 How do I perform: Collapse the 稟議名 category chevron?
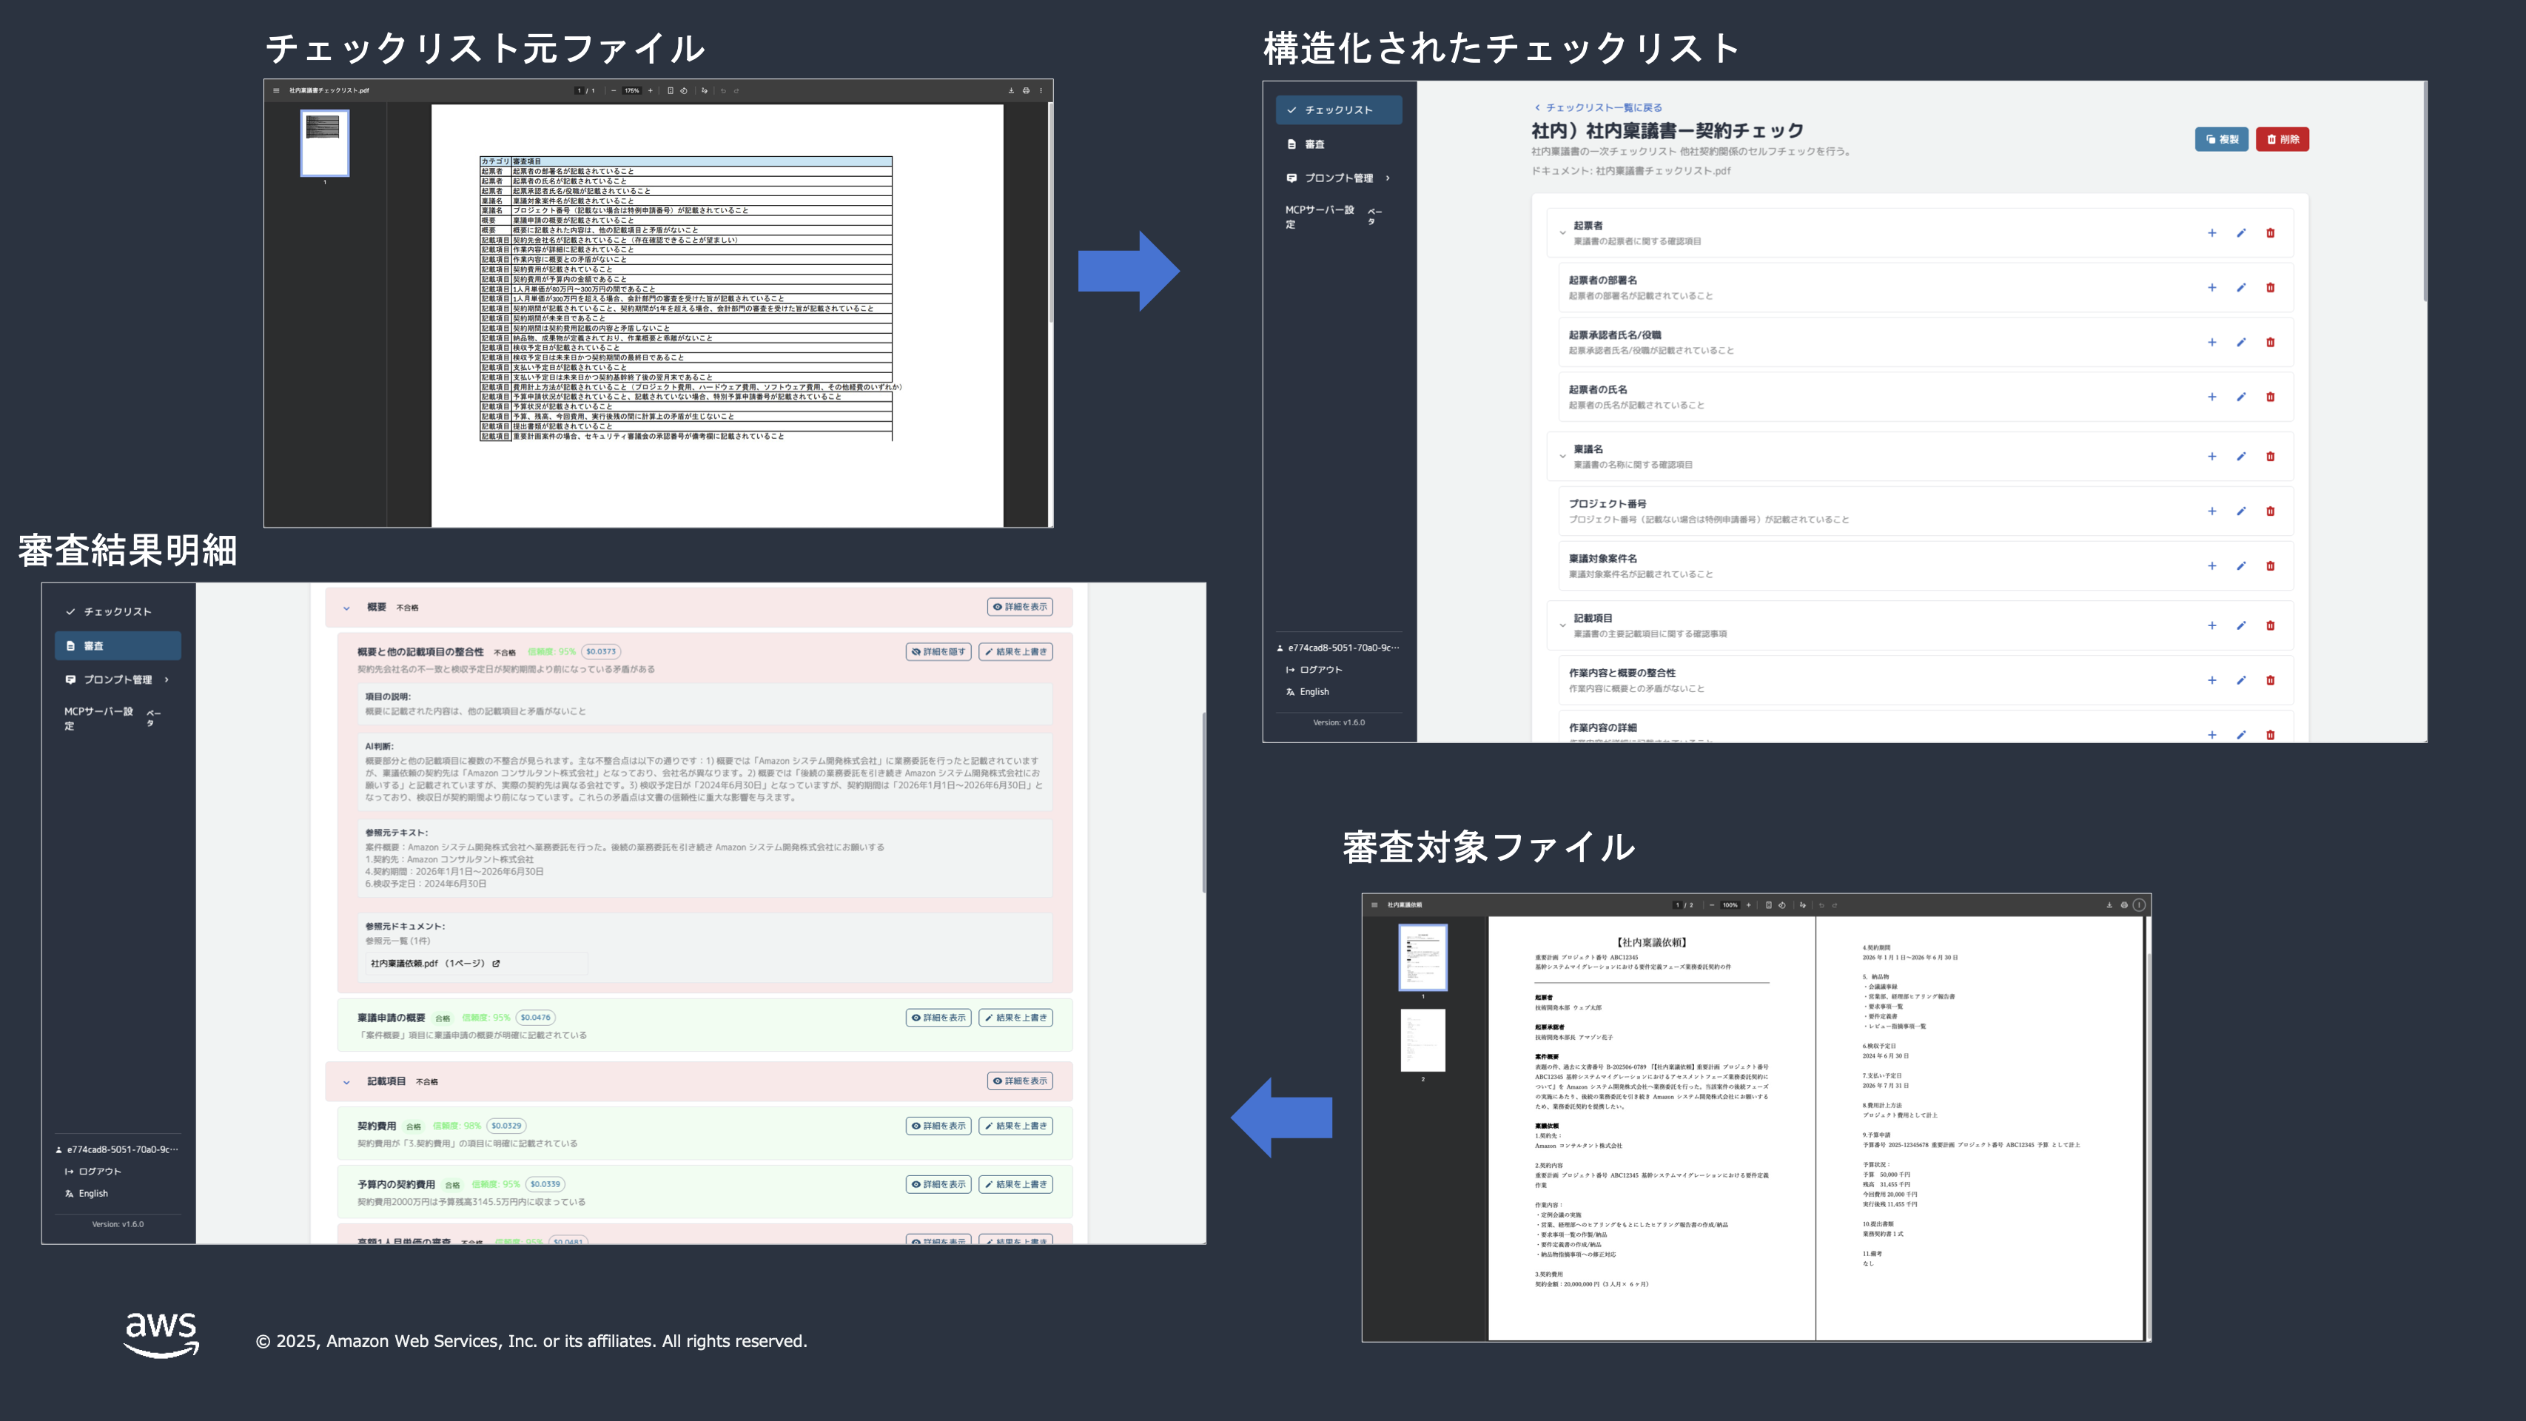(1562, 457)
